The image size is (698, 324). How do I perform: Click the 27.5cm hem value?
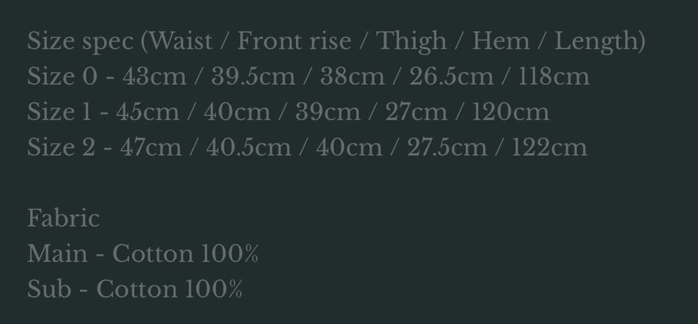[x=447, y=147]
